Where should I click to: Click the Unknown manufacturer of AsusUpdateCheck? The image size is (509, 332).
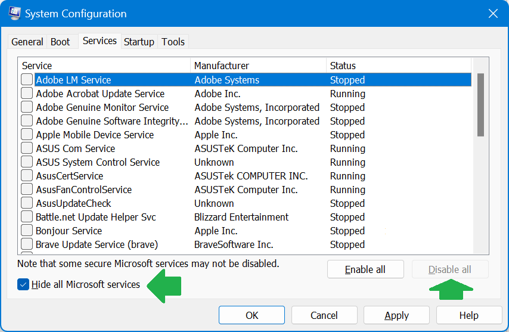coord(214,203)
